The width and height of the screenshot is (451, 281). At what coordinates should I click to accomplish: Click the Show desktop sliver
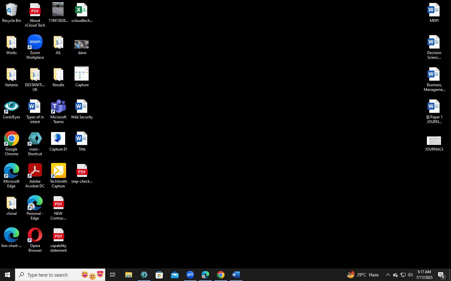[x=450, y=275]
